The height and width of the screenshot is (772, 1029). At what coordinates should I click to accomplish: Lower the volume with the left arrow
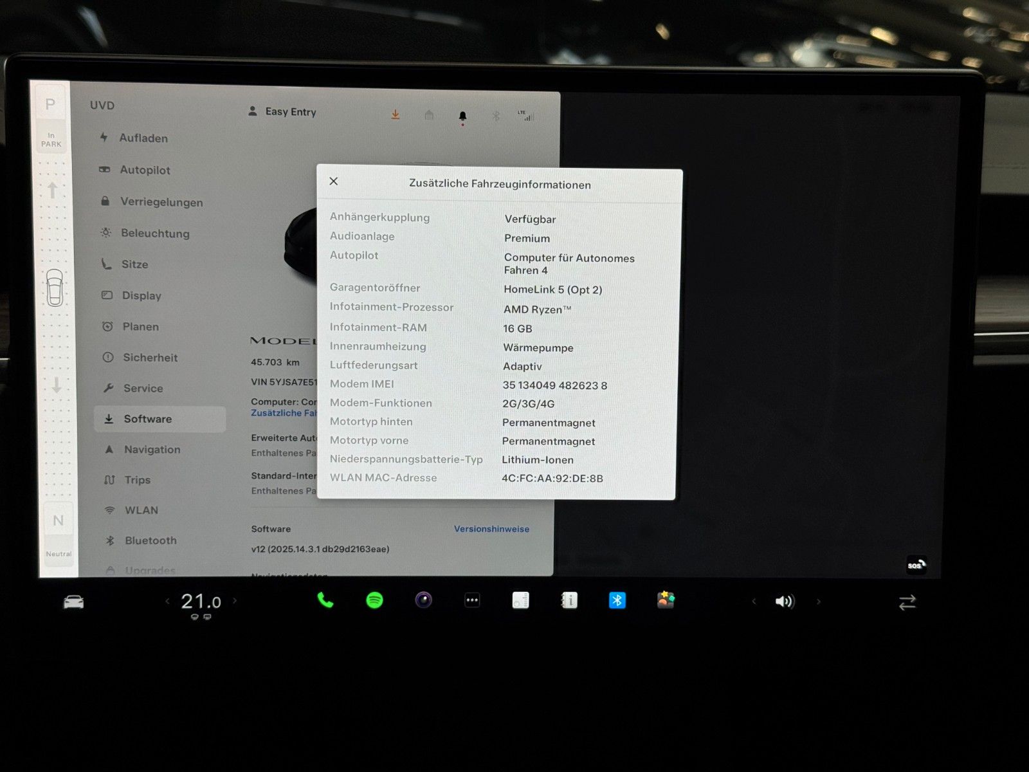click(754, 602)
